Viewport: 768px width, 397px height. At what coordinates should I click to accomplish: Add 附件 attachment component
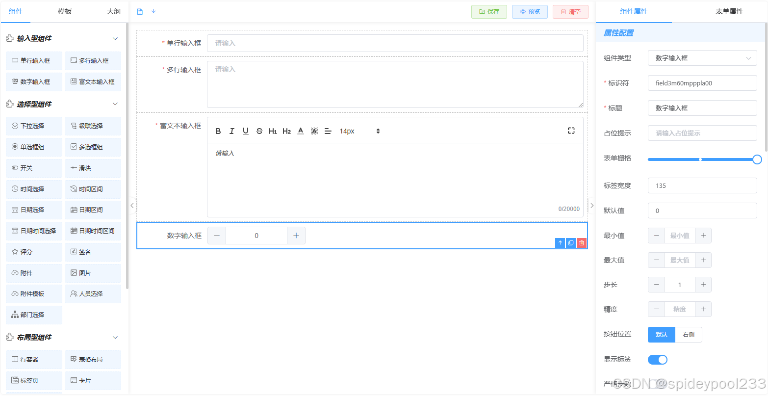[34, 273]
